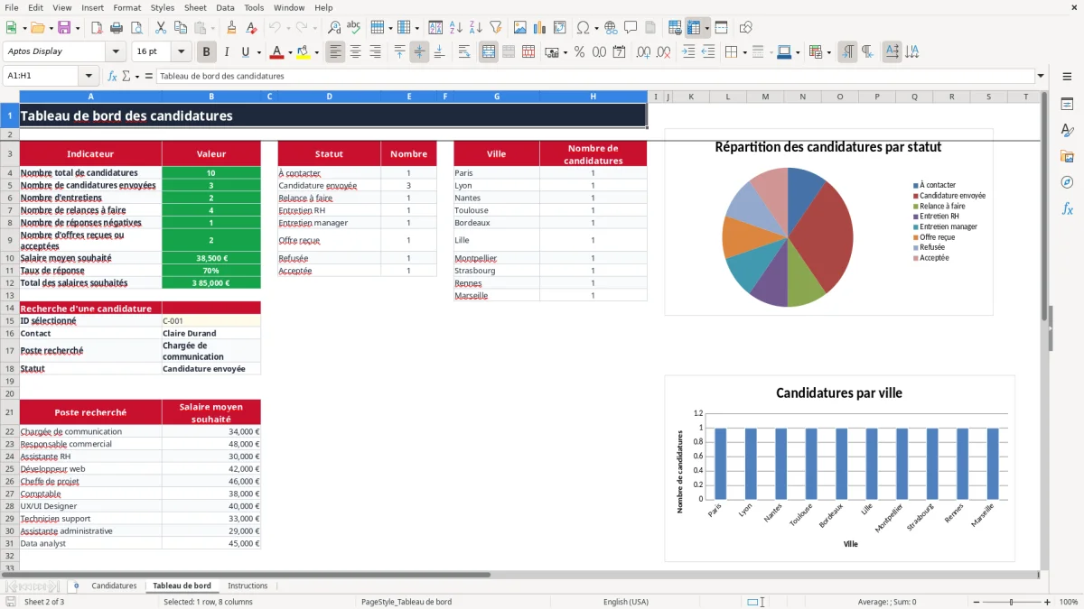Click the Save document icon
1084x609 pixels.
(65, 28)
